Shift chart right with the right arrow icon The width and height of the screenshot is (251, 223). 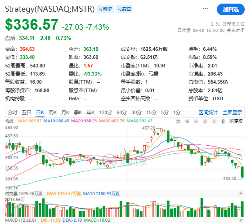pos(214,121)
